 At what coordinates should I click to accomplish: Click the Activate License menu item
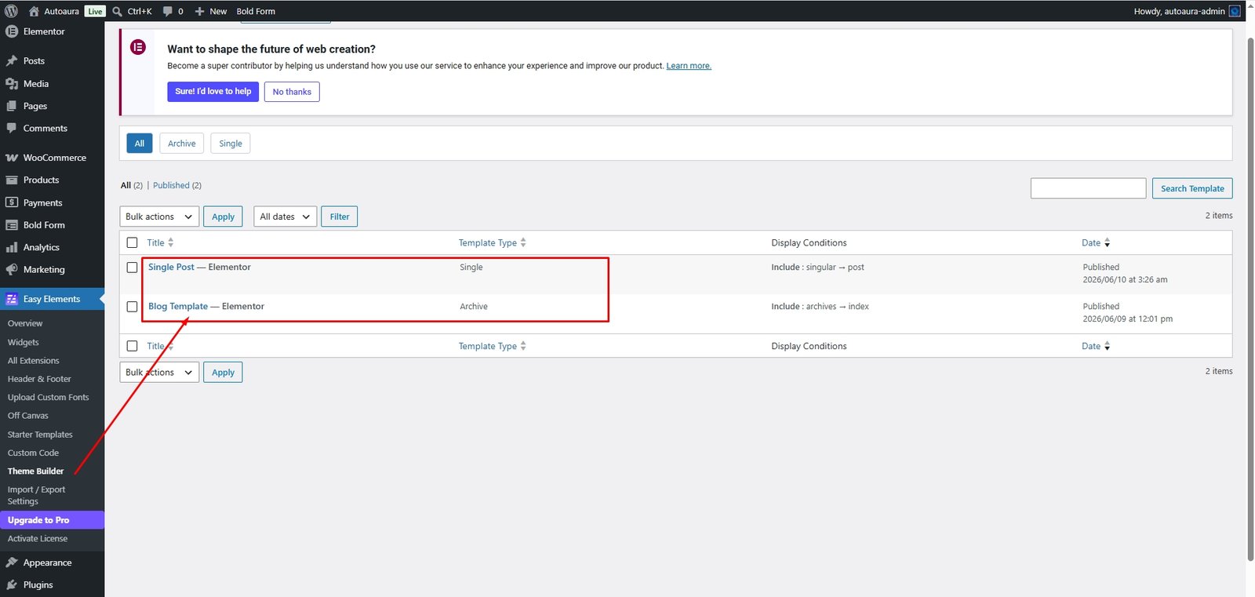tap(38, 539)
